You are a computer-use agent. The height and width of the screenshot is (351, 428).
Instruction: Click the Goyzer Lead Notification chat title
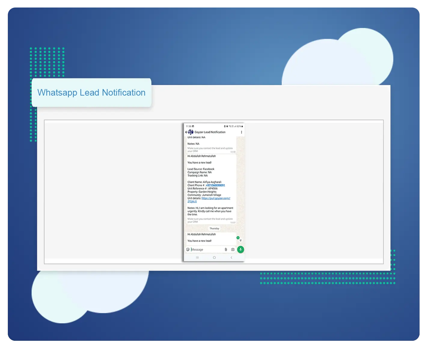point(210,132)
